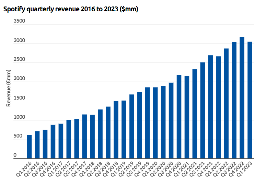Select the Q3 2020 revenue bar
Viewport: 266px width, 182px height.
pyautogui.click(x=171, y=121)
